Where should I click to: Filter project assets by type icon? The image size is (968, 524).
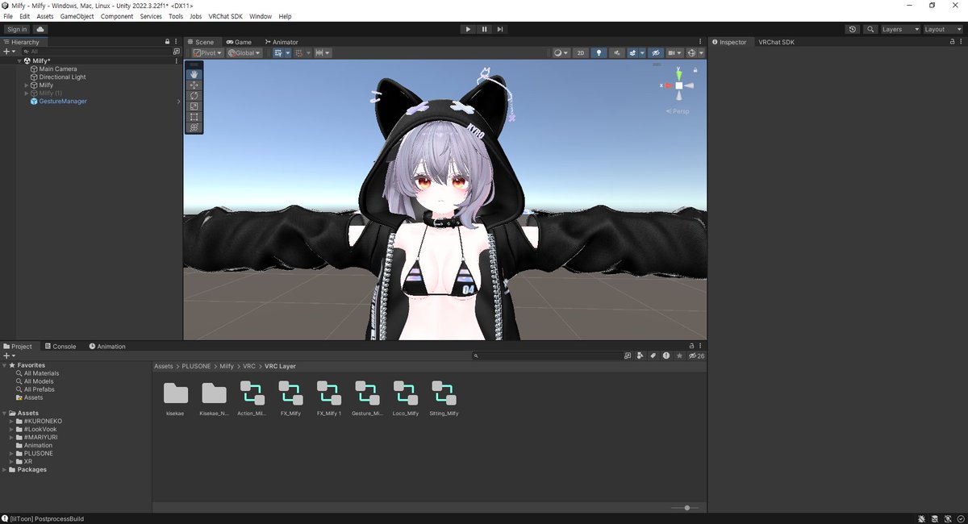point(640,356)
